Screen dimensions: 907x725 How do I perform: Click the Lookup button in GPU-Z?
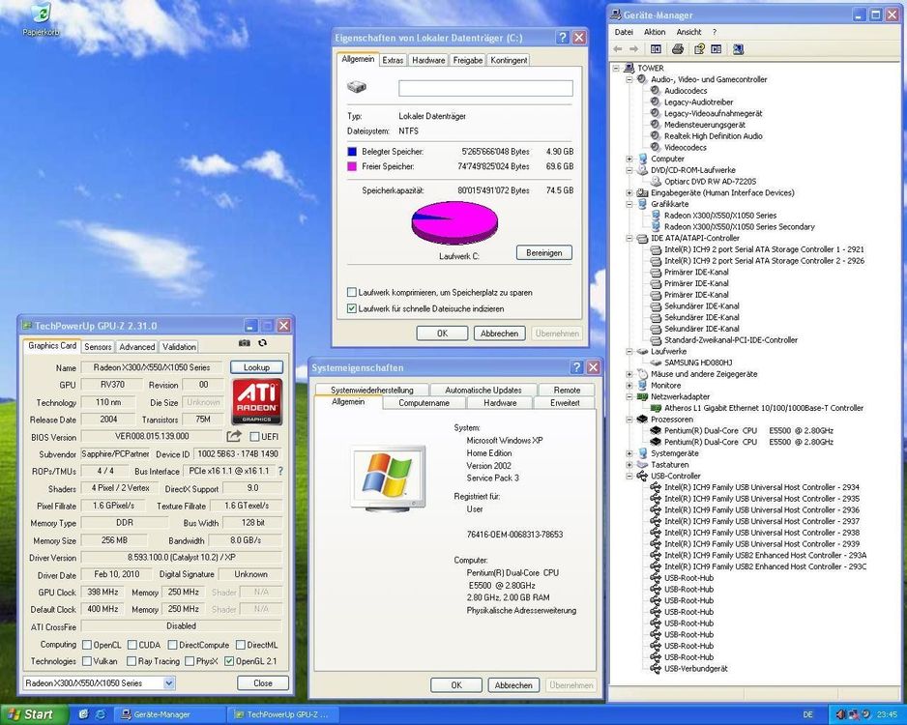click(x=255, y=366)
